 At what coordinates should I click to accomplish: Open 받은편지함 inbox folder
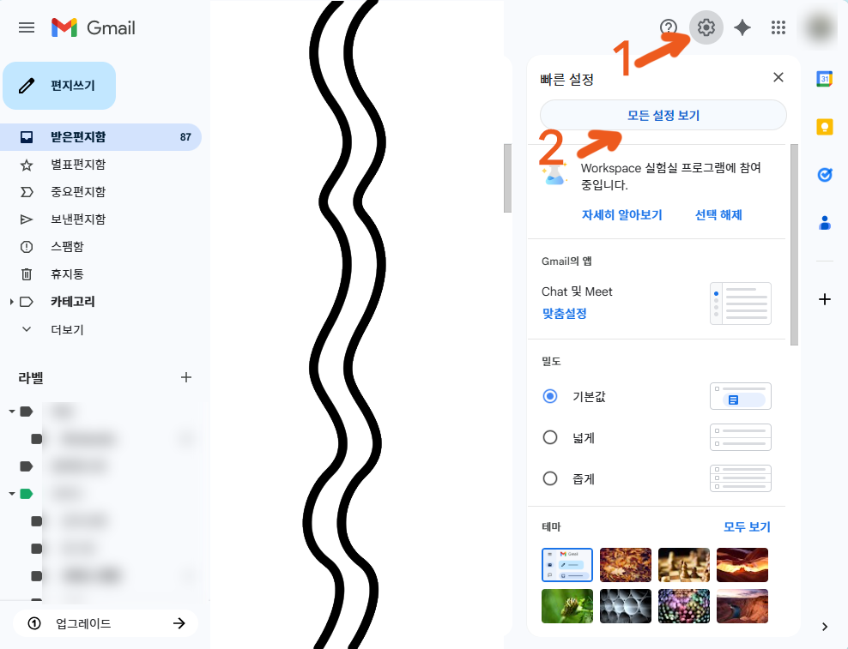[100, 136]
